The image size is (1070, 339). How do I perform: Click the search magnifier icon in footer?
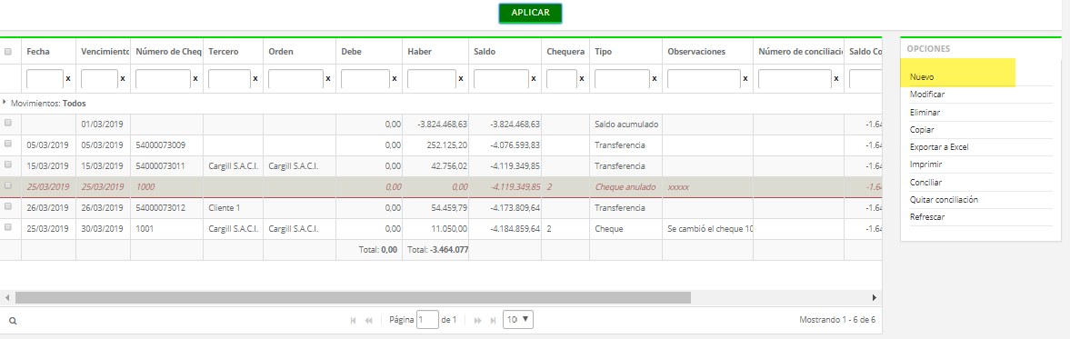(x=13, y=320)
